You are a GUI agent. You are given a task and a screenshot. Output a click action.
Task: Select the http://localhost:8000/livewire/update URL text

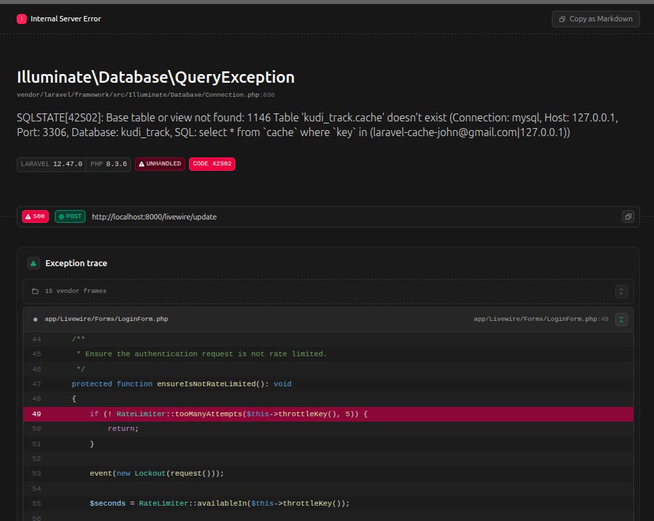pyautogui.click(x=154, y=217)
